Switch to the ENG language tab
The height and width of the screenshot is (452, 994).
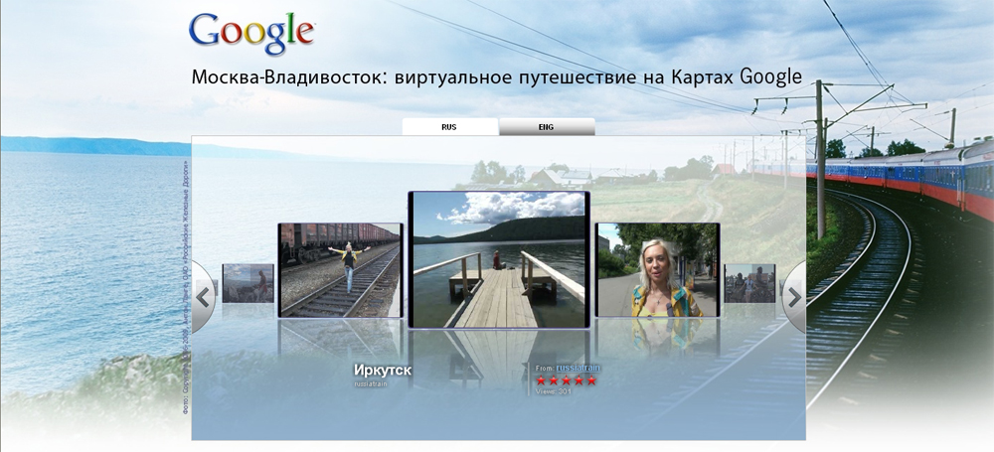(547, 127)
